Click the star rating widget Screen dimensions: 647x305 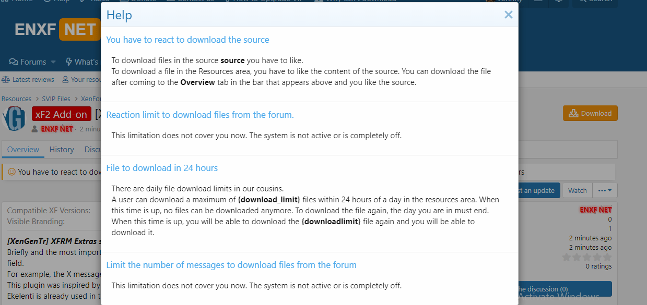click(x=586, y=257)
